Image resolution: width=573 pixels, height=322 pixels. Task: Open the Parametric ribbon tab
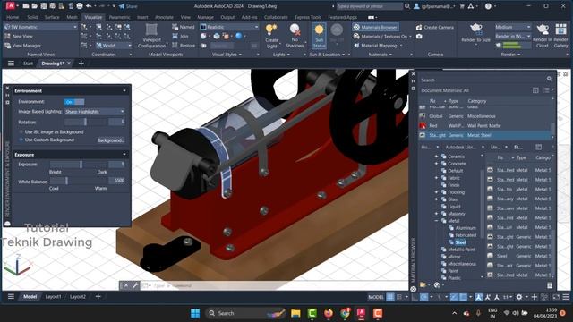point(119,17)
